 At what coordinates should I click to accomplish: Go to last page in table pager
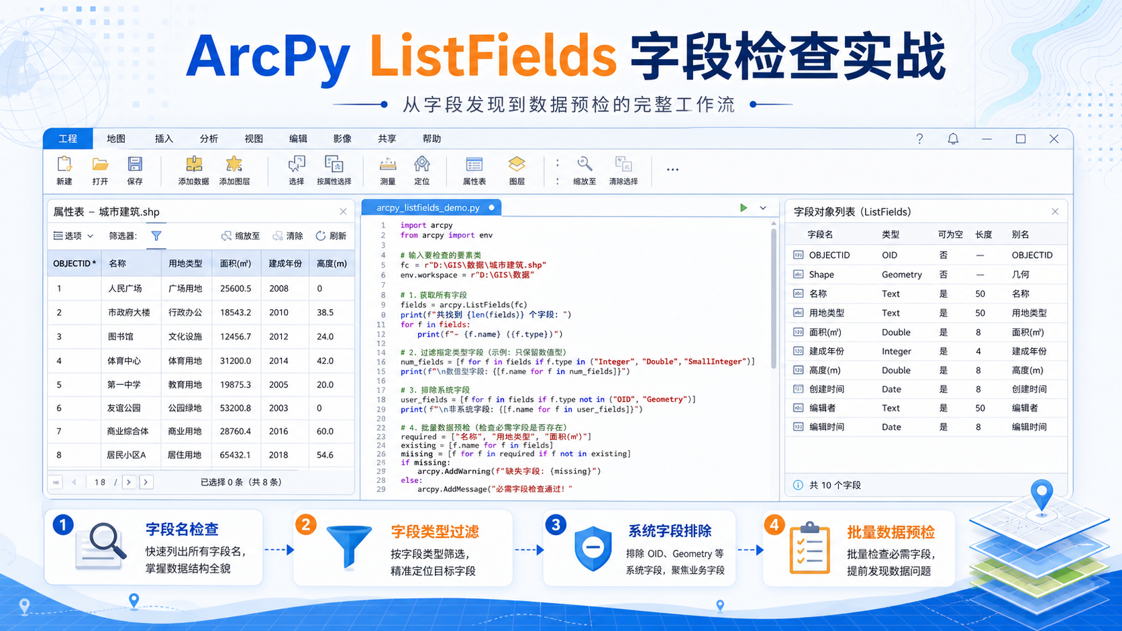click(x=146, y=482)
